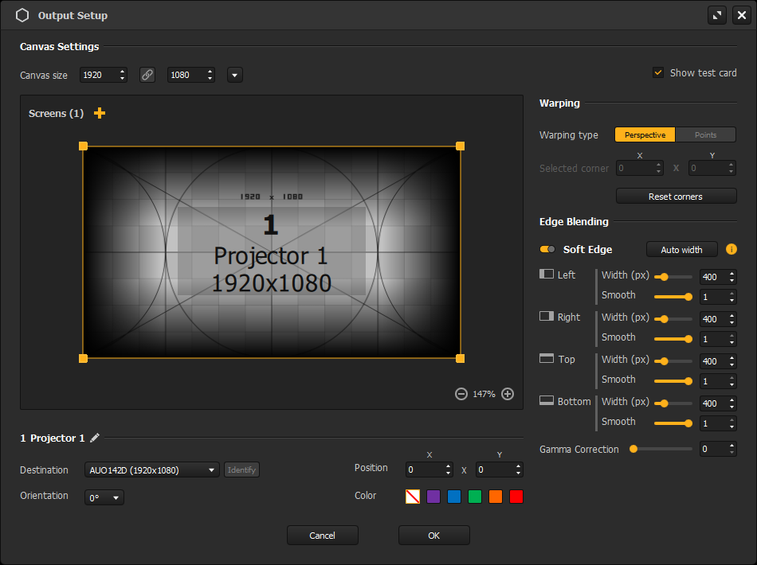757x565 pixels.
Task: Switch warping type to Points
Action: (x=705, y=134)
